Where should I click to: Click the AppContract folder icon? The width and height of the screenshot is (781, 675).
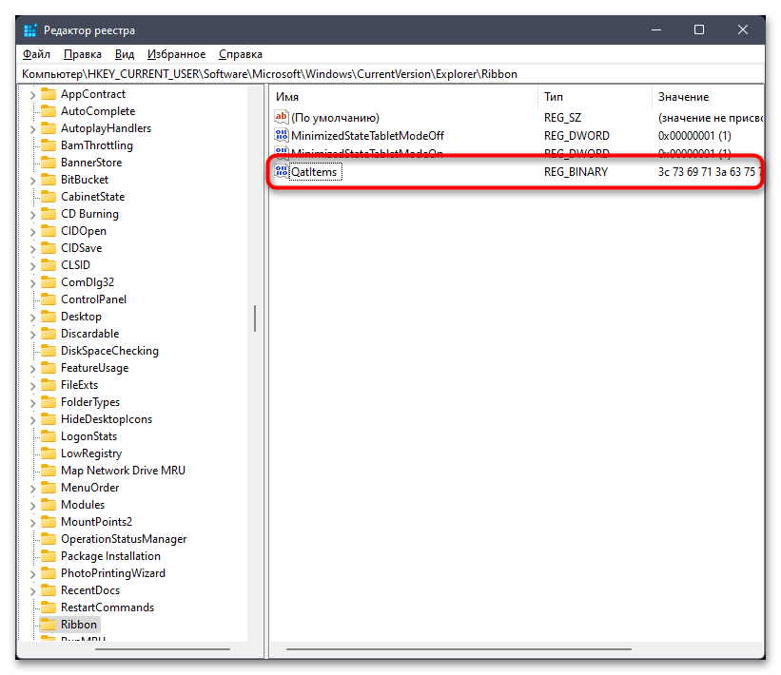(49, 94)
